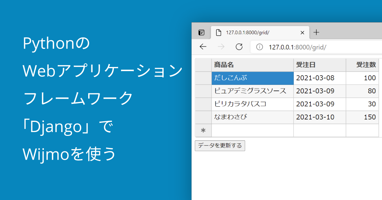Click the forward navigation arrow
The height and width of the screenshot is (200, 382).
(x=221, y=46)
